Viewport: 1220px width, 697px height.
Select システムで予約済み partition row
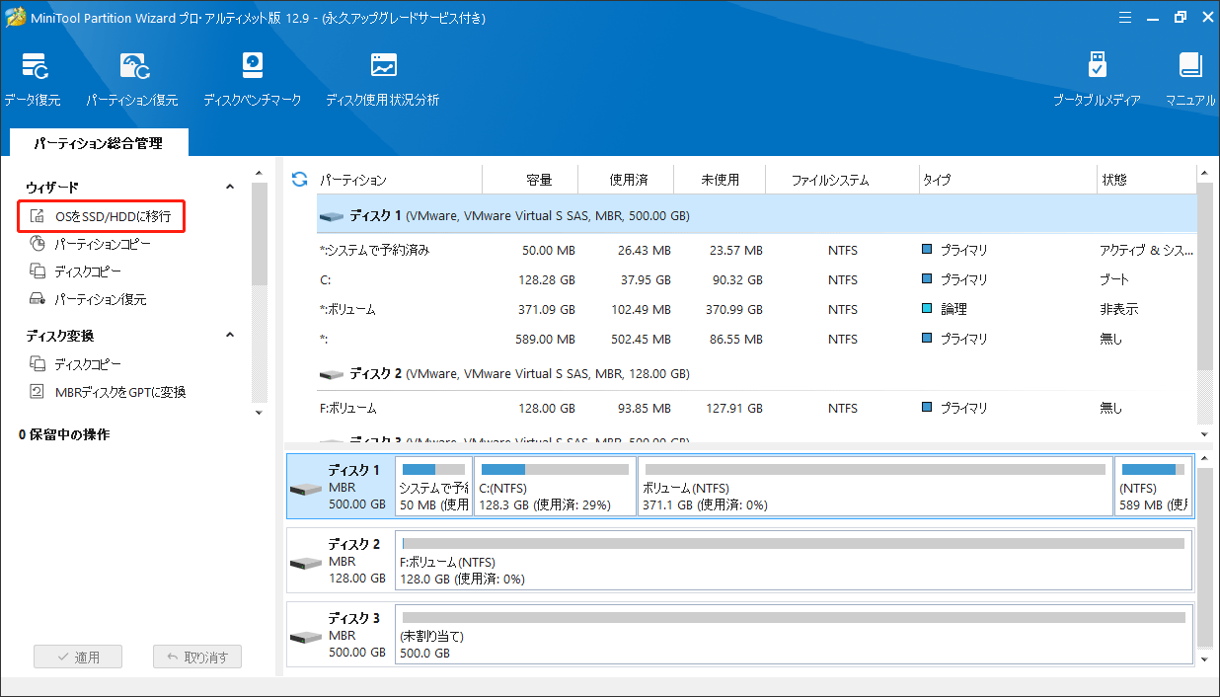tap(756, 251)
